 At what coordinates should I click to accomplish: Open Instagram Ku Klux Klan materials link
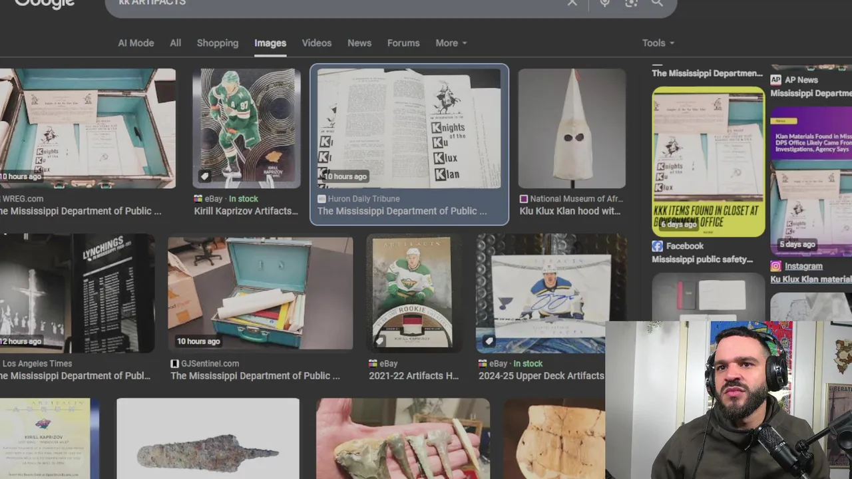(811, 279)
